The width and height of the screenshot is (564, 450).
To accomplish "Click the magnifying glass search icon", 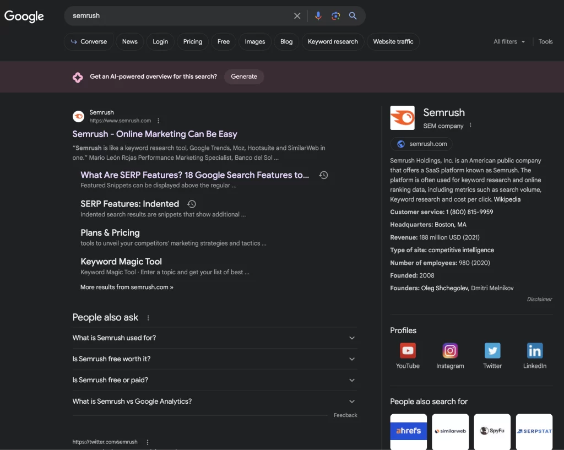I will pyautogui.click(x=353, y=16).
